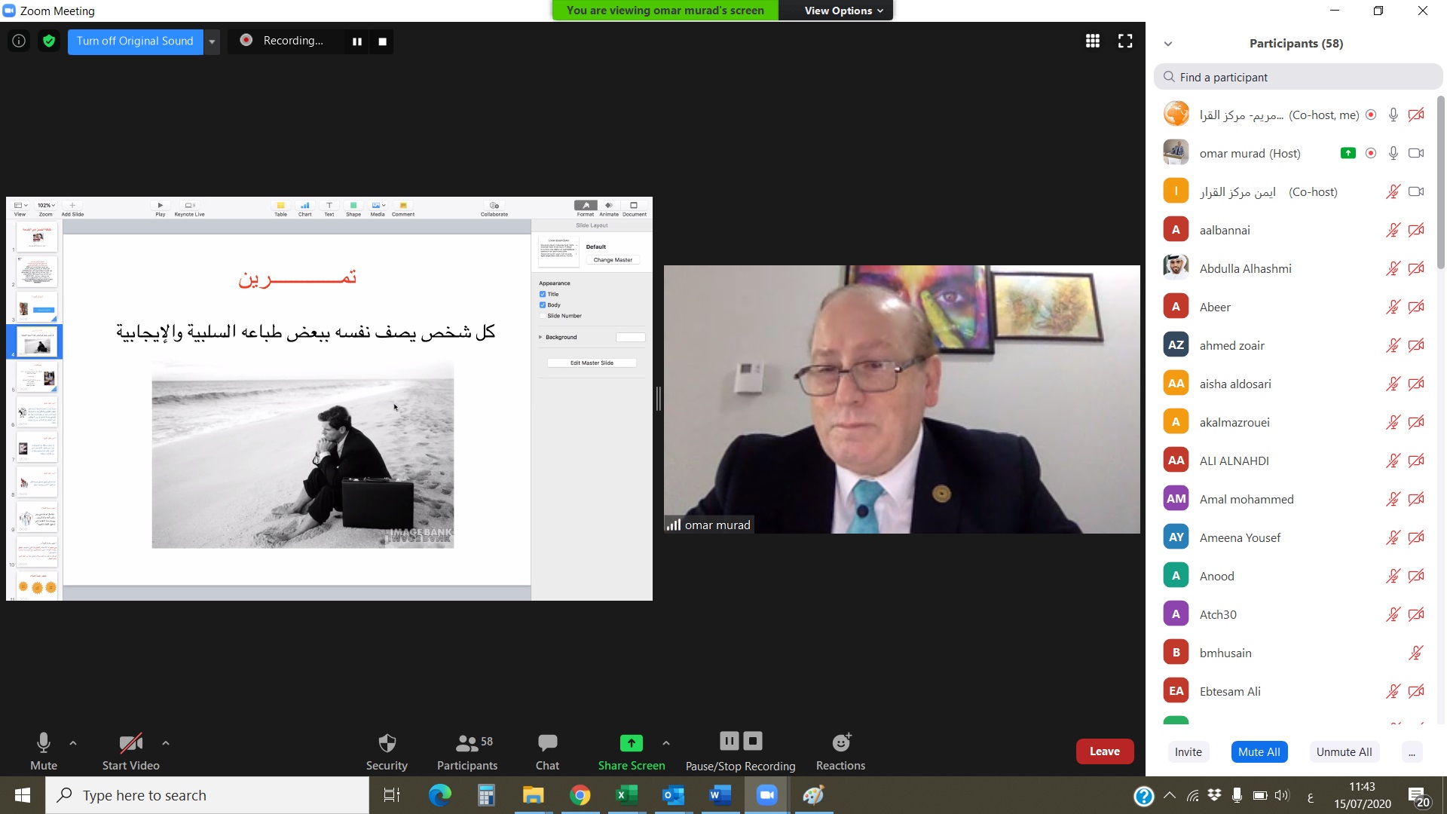Leave the meeting

tap(1104, 751)
